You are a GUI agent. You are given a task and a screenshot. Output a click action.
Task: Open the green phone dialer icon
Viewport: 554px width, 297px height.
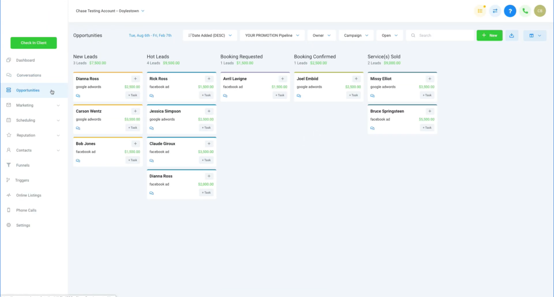tap(525, 11)
